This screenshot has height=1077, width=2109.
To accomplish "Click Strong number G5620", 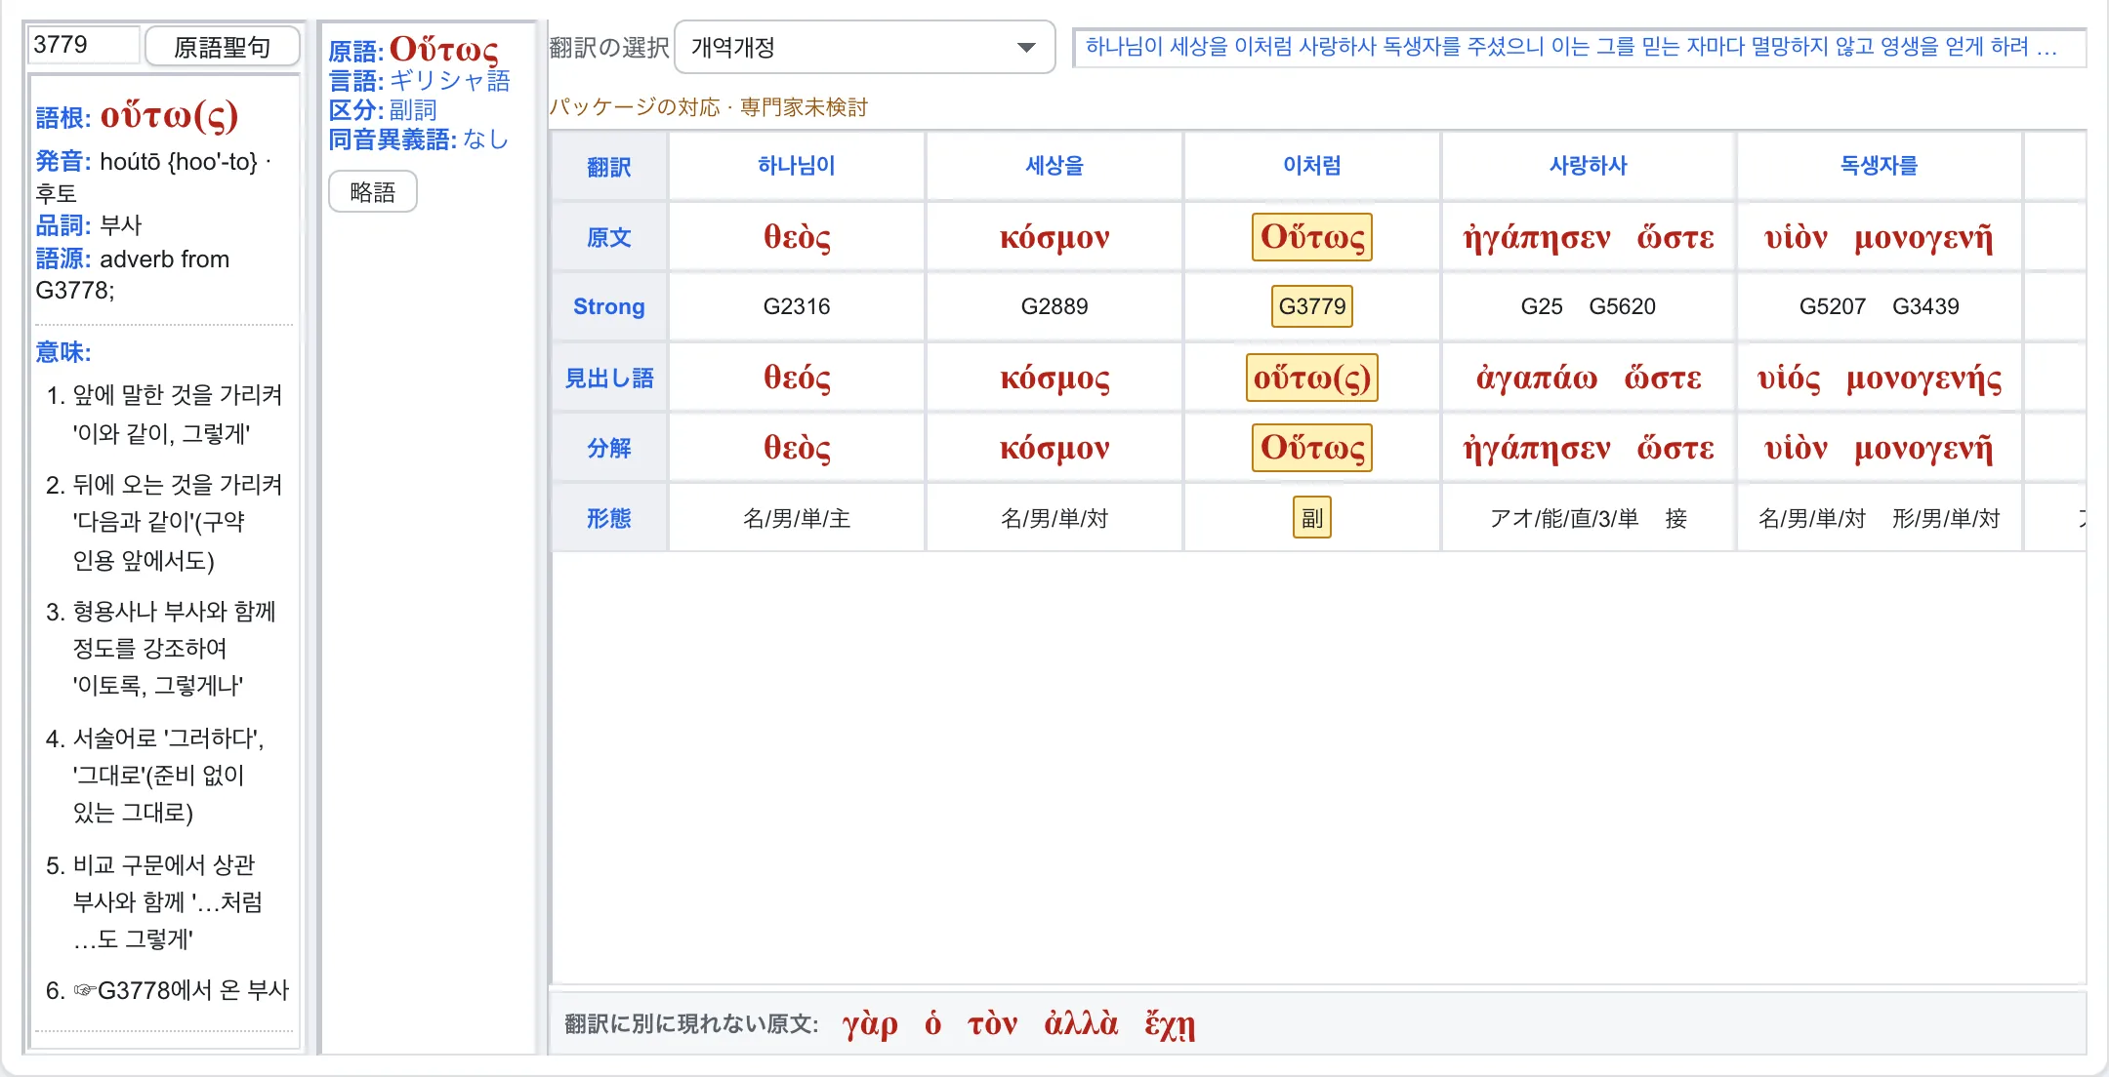I will (x=1622, y=306).
